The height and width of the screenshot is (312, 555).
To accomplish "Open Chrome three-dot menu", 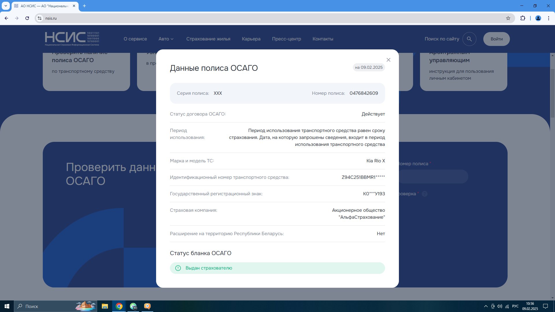I will pos(549,18).
